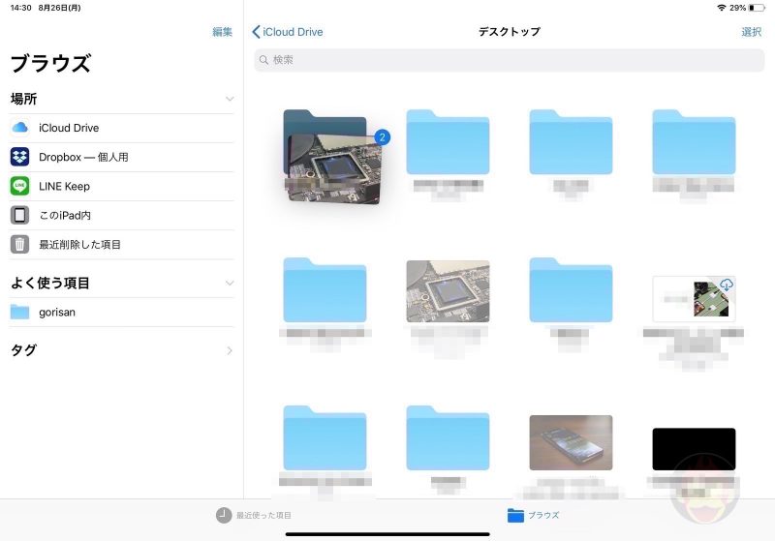
Task: Tap the よく使う項目 heading
Action: point(50,283)
